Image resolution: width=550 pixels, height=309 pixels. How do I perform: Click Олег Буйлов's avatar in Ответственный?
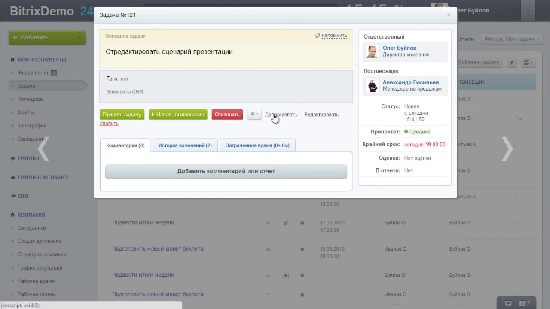point(372,51)
